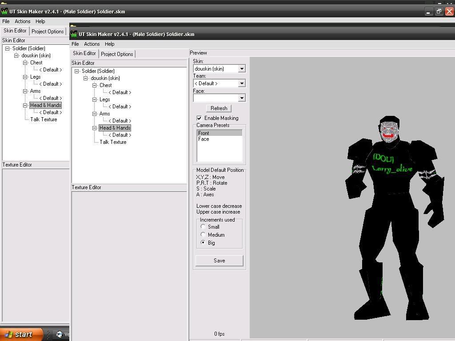Image resolution: width=455 pixels, height=341 pixels.
Task: Restore down the back UT Skin Maker window
Action: point(439,11)
